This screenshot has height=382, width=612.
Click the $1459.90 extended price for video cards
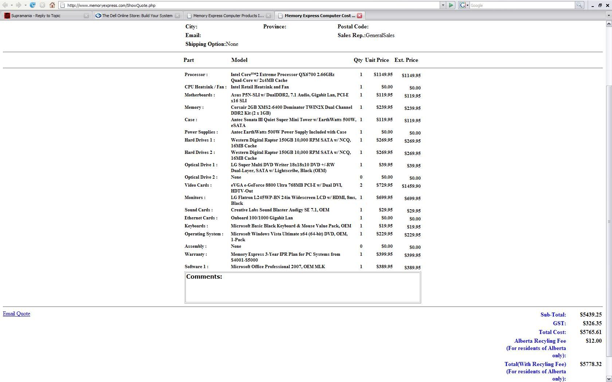click(x=411, y=186)
